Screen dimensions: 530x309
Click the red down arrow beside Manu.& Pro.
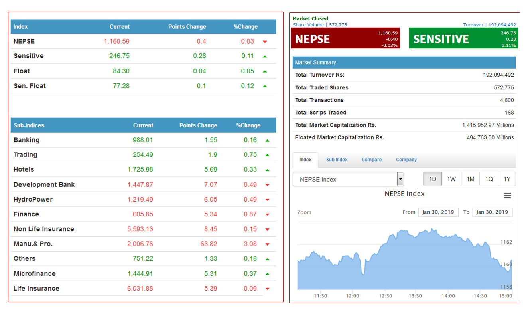[x=267, y=244]
